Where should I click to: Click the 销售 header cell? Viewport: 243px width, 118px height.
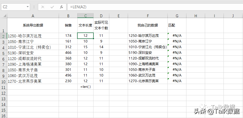68,26
